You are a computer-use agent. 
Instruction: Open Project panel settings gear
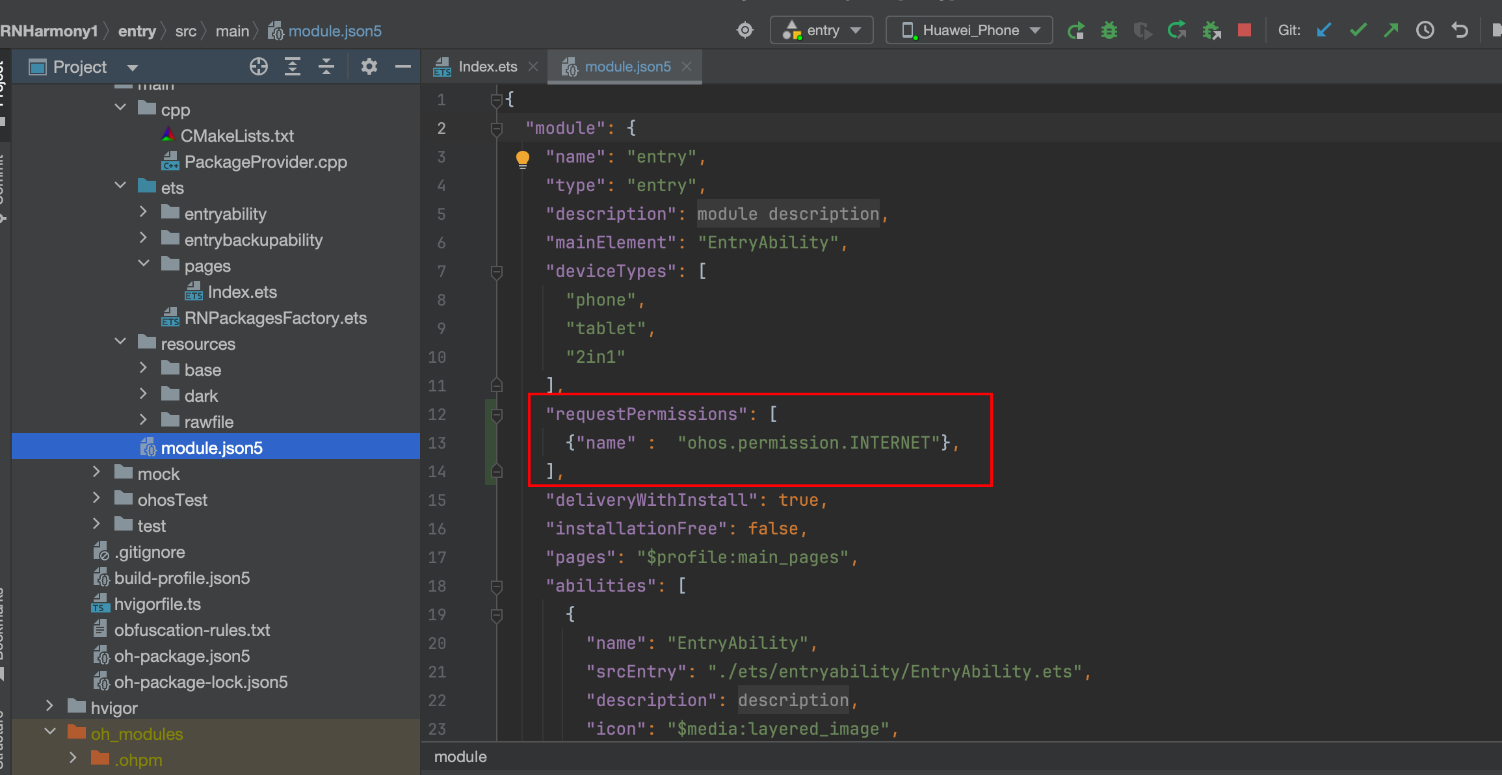coord(369,66)
